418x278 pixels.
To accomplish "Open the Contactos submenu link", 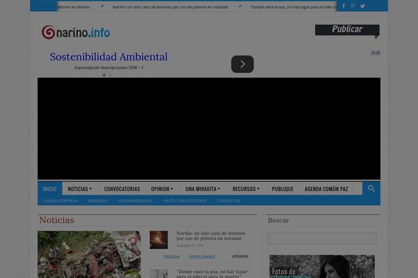I will click(229, 201).
